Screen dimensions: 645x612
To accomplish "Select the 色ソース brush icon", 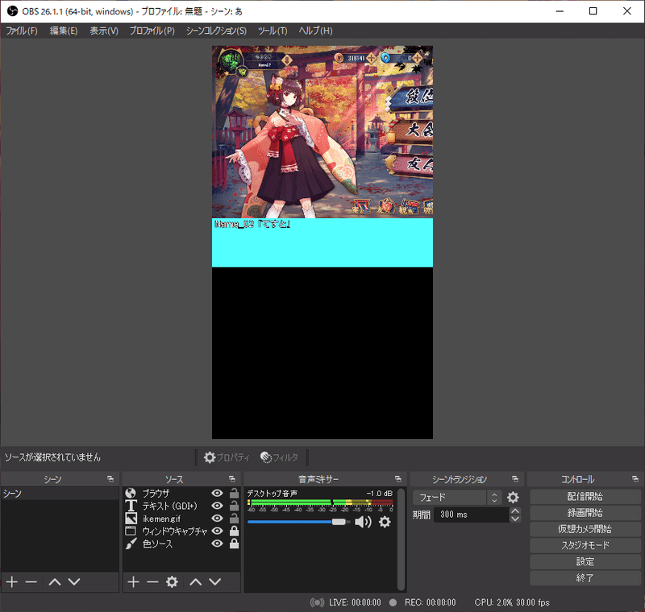I will coord(131,544).
